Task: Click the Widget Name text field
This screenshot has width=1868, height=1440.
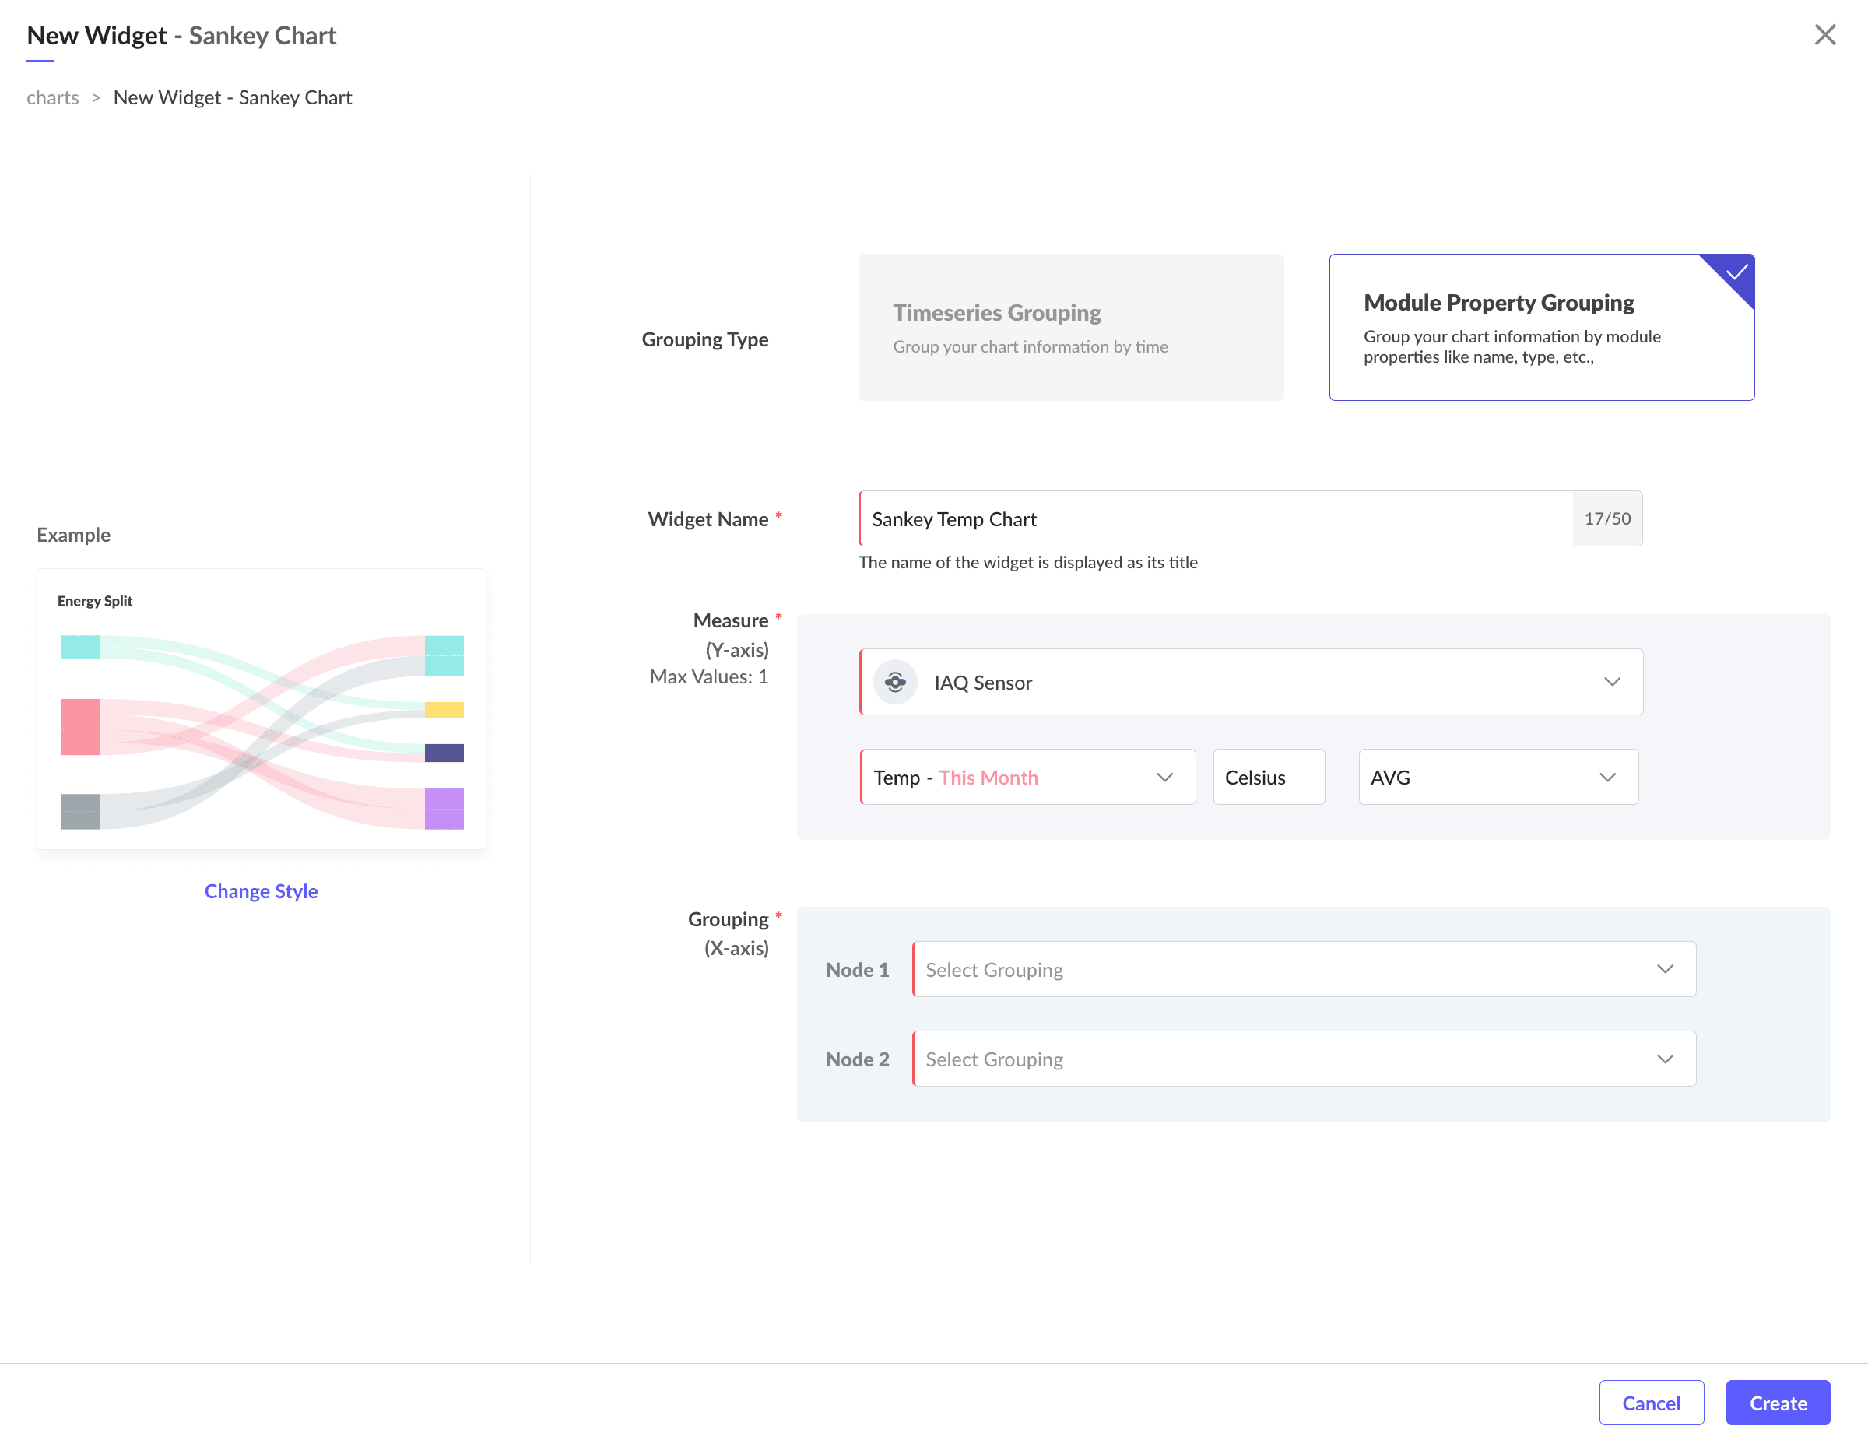Action: tap(1214, 518)
